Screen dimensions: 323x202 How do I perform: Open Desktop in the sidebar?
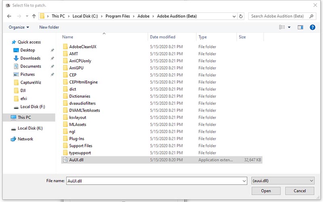click(27, 50)
